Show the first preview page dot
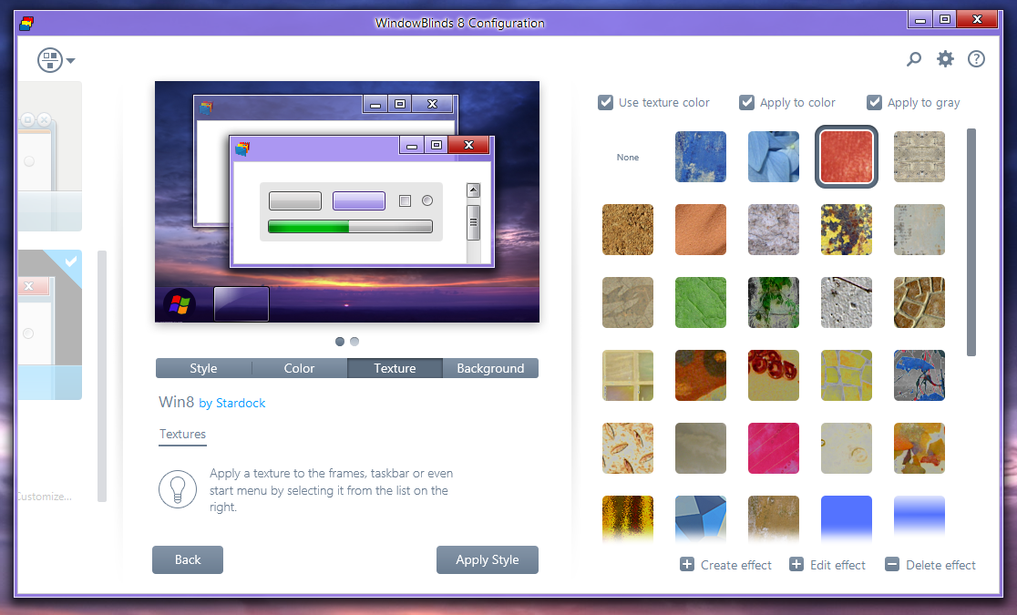The image size is (1017, 615). pyautogui.click(x=340, y=342)
